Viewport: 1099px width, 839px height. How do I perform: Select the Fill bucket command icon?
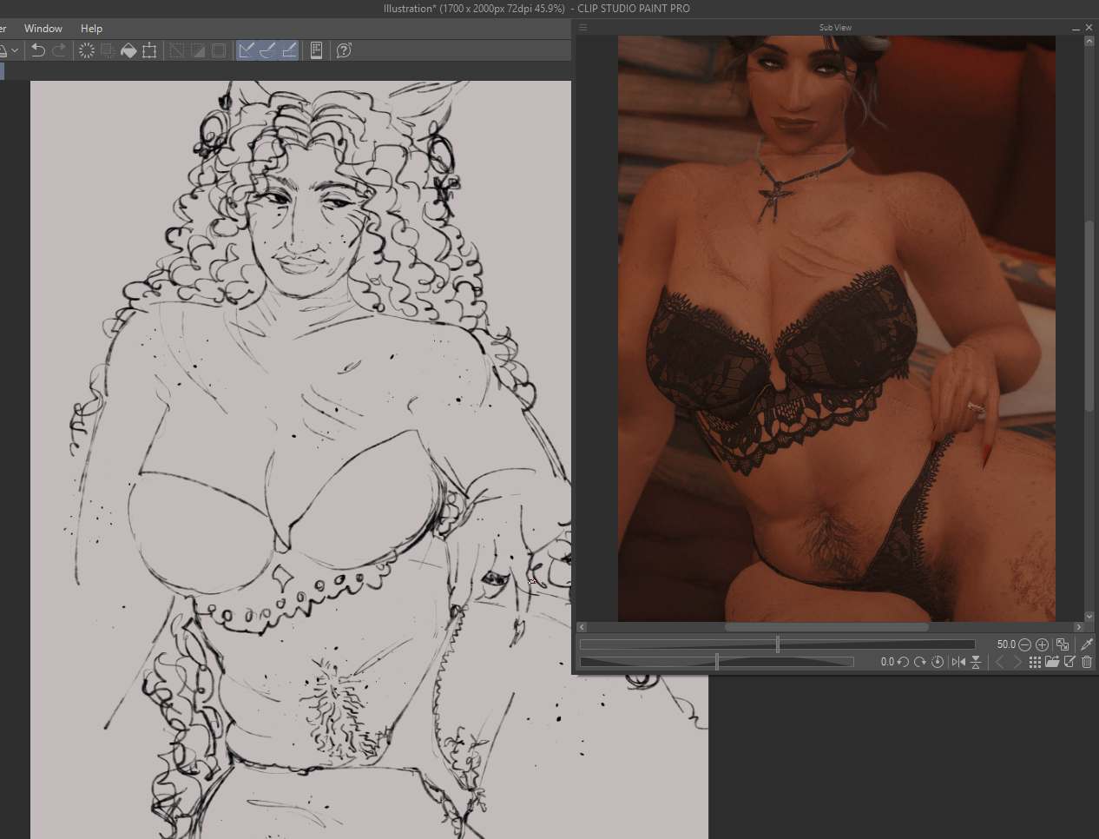tap(128, 50)
